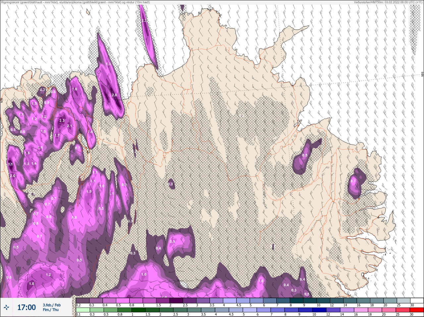
Task: Click the 0.9 precipitation value on the map
Action: coord(172,242)
